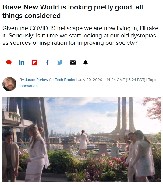The width and height of the screenshot is (163, 185).
Task: Enable notifications with the bell icon
Action: pyautogui.click(x=86, y=62)
